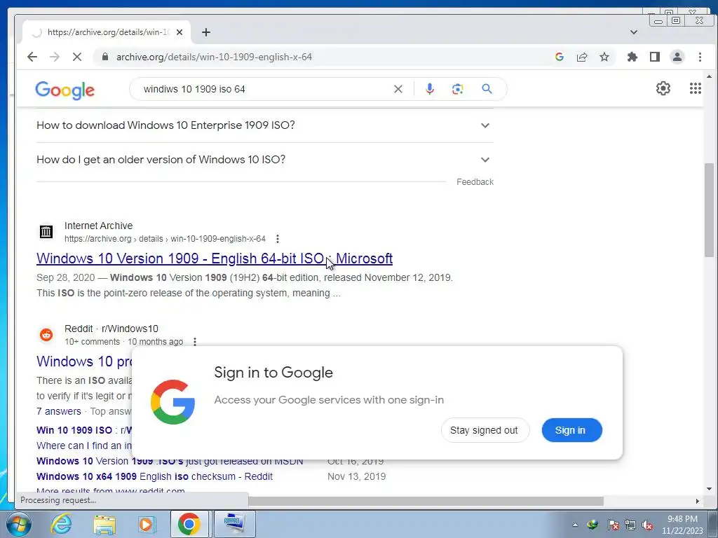Open Windows 10 Version 1909 English ISO result
The width and height of the screenshot is (718, 538).
click(x=215, y=258)
